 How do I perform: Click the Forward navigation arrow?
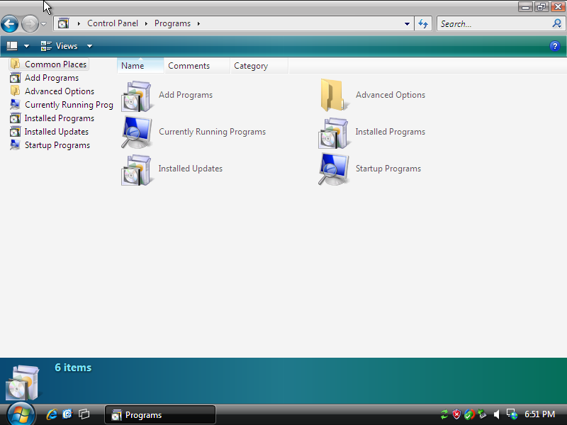[30, 24]
